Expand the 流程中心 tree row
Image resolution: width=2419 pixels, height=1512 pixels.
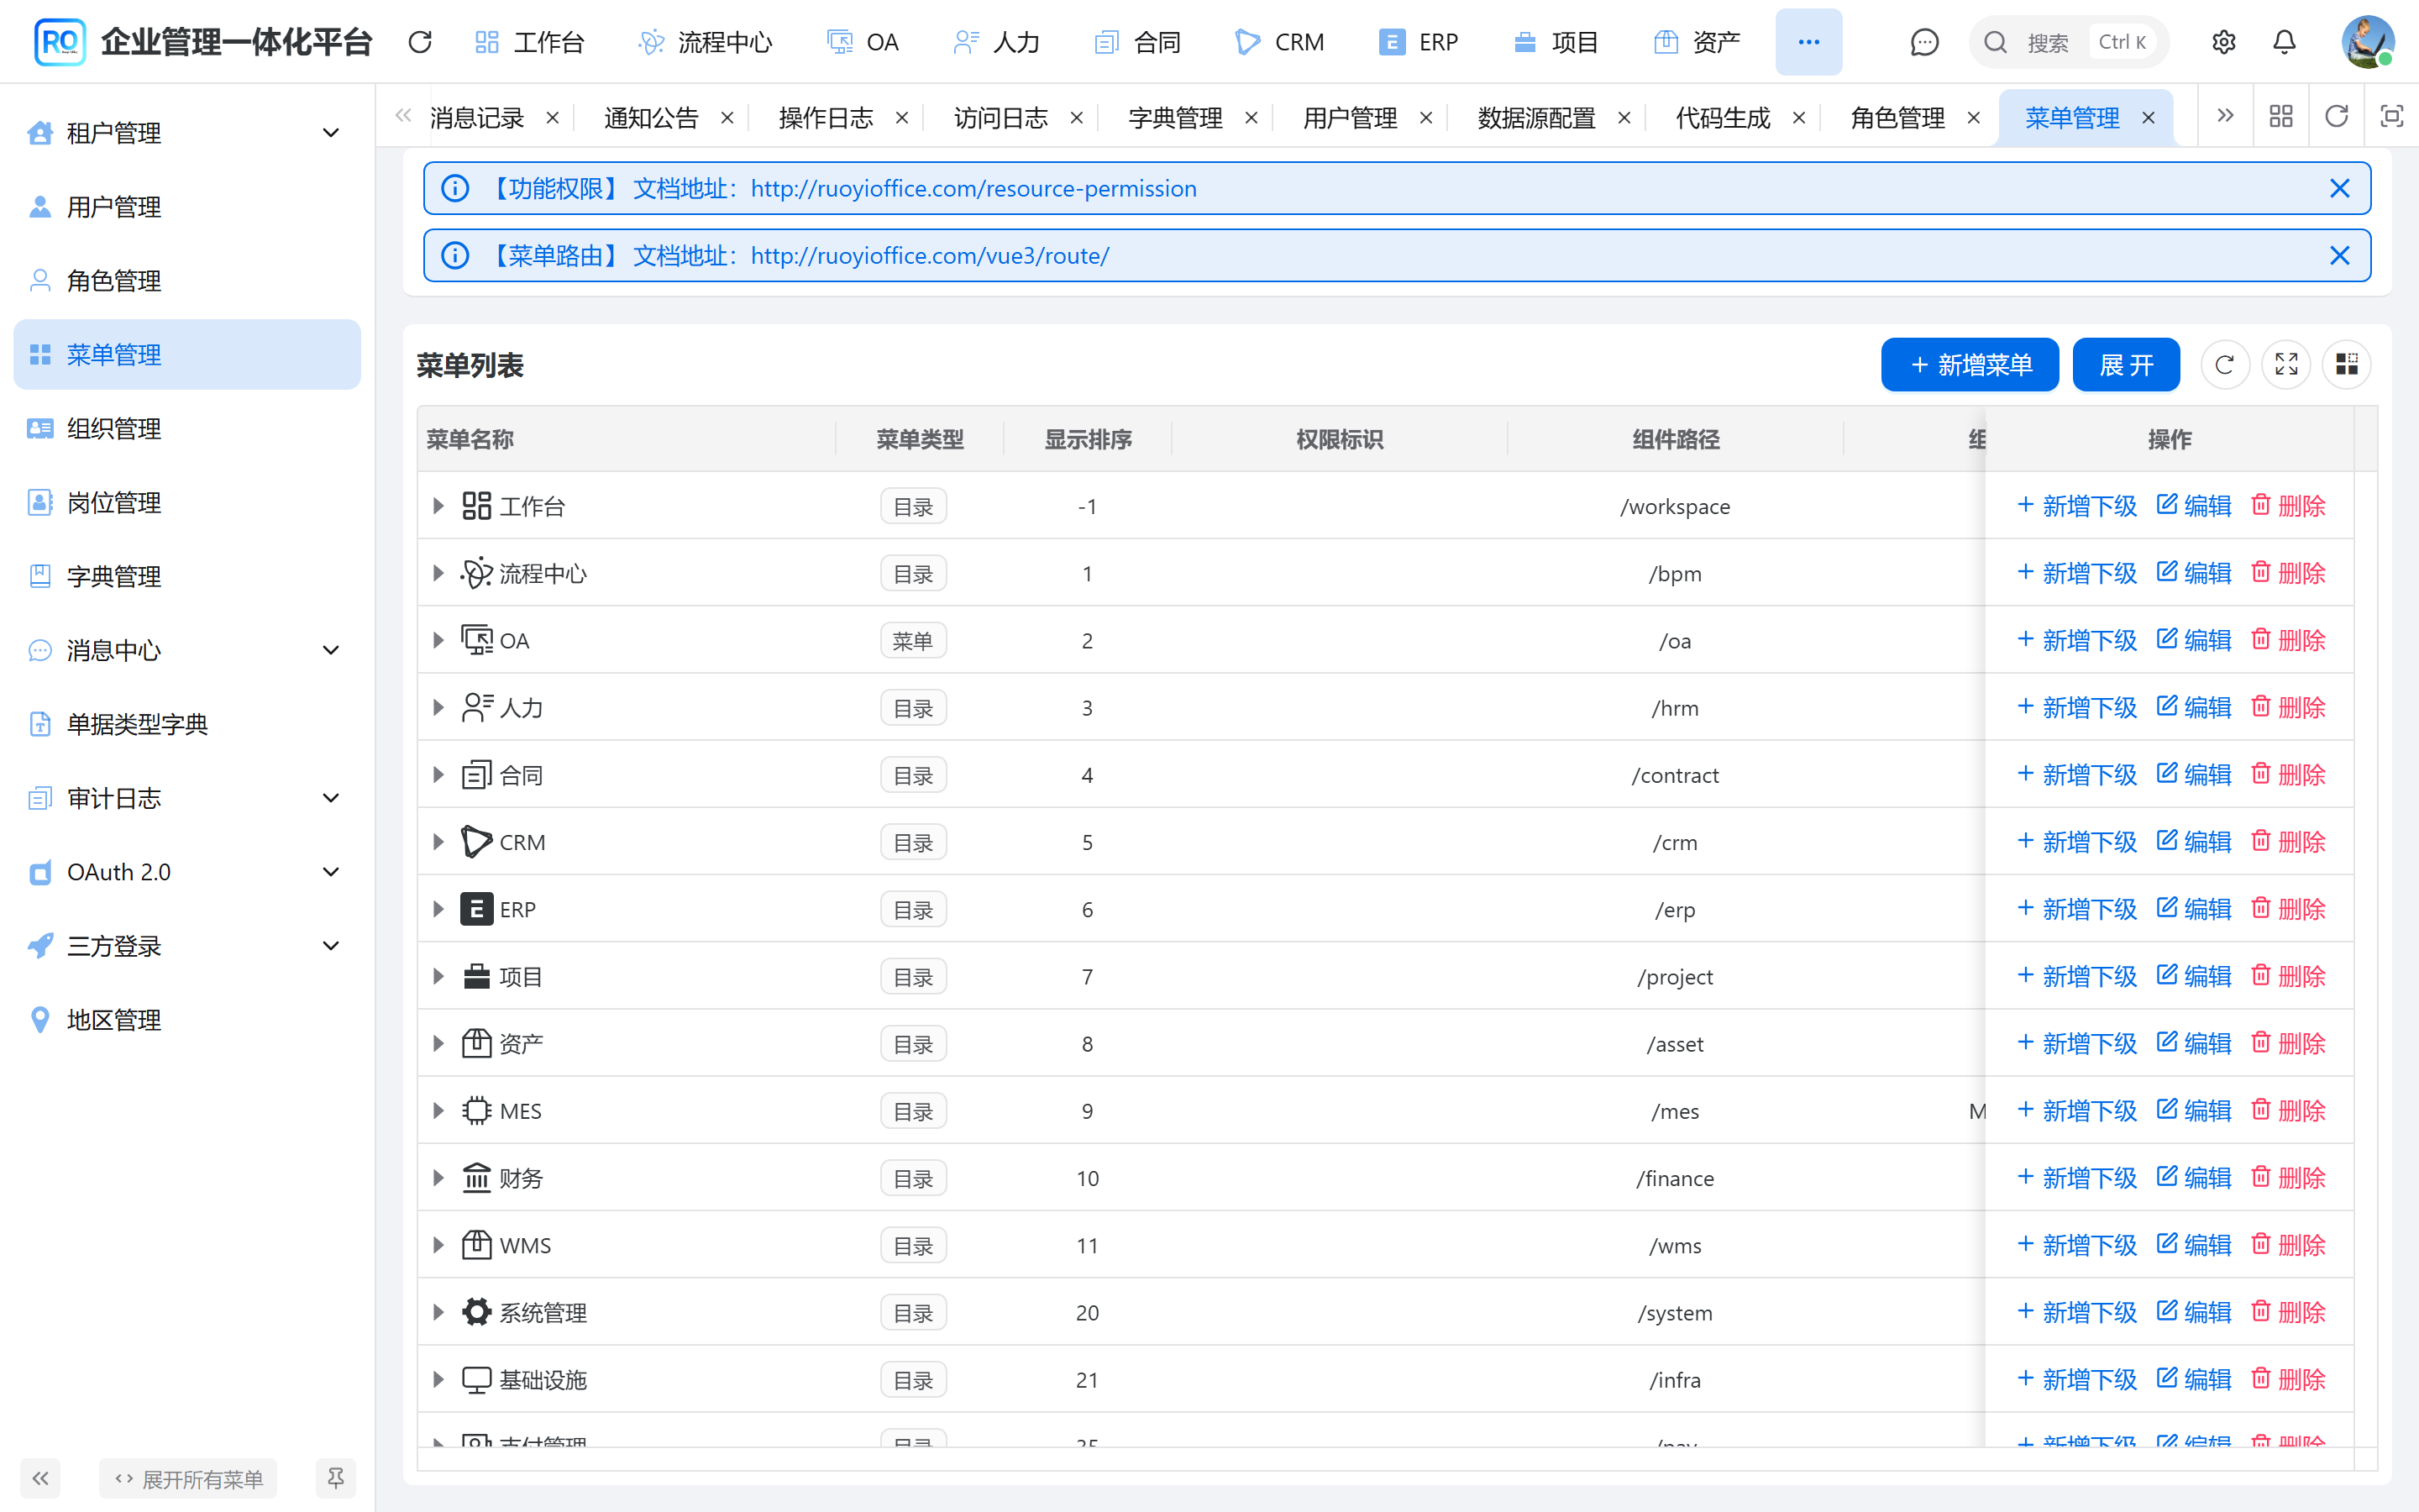click(x=438, y=573)
